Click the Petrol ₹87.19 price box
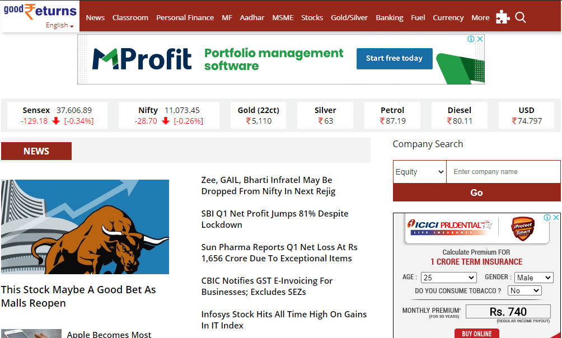Screen dimensions: 562x338 point(392,115)
